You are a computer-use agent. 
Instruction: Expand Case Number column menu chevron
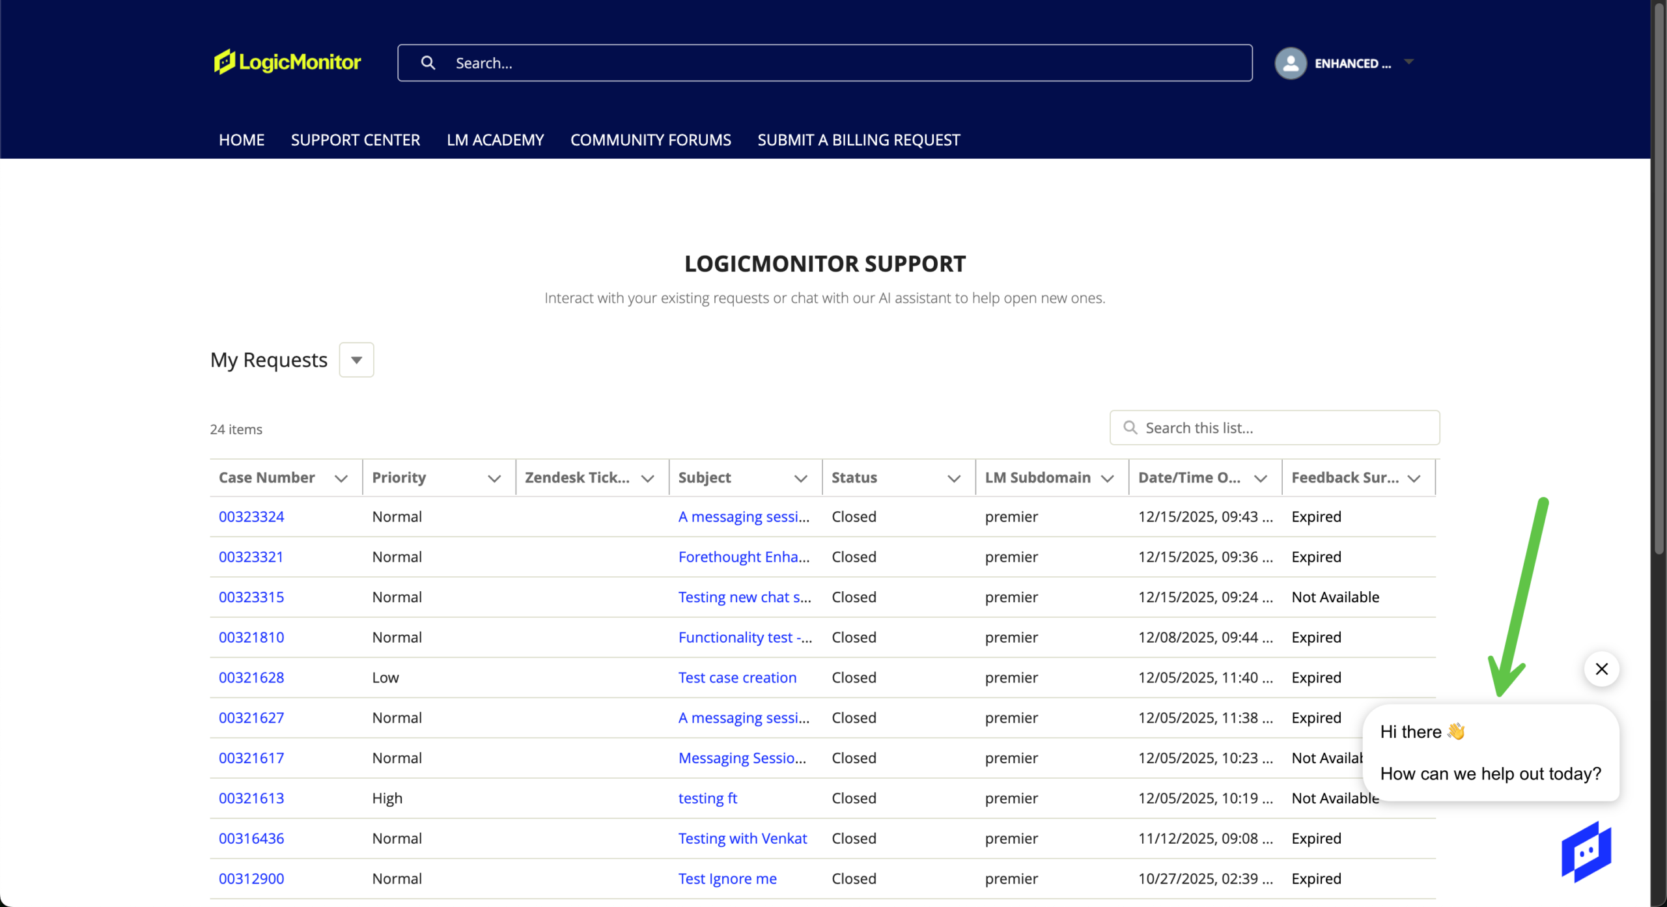tap(341, 479)
